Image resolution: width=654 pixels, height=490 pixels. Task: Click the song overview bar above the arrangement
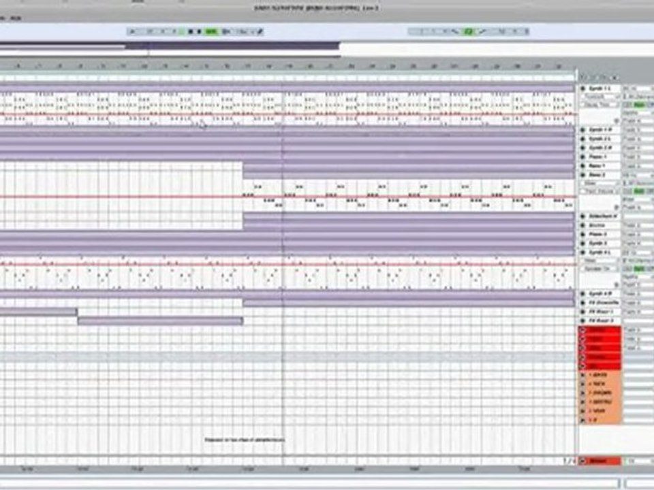click(327, 48)
